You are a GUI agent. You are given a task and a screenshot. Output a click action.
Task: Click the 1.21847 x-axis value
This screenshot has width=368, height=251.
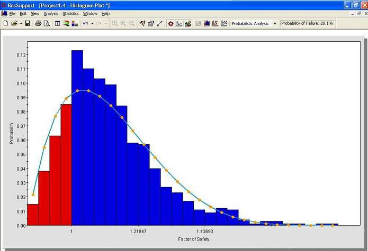138,231
